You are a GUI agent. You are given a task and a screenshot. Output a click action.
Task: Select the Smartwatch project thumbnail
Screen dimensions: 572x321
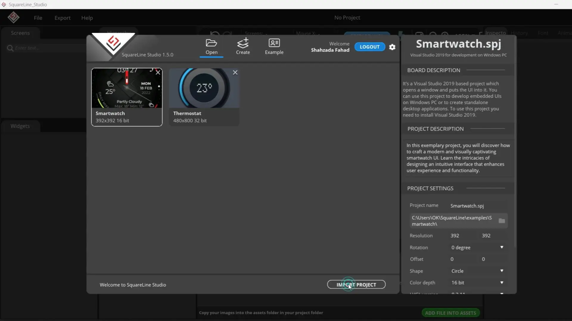tap(127, 88)
